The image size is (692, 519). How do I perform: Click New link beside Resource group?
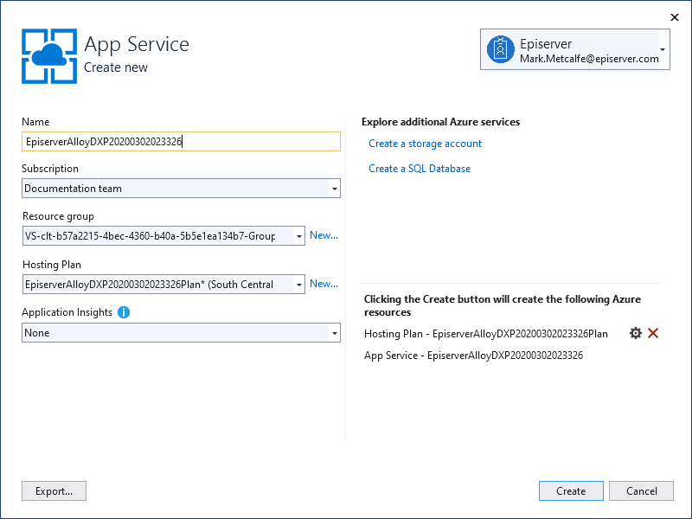(x=324, y=235)
